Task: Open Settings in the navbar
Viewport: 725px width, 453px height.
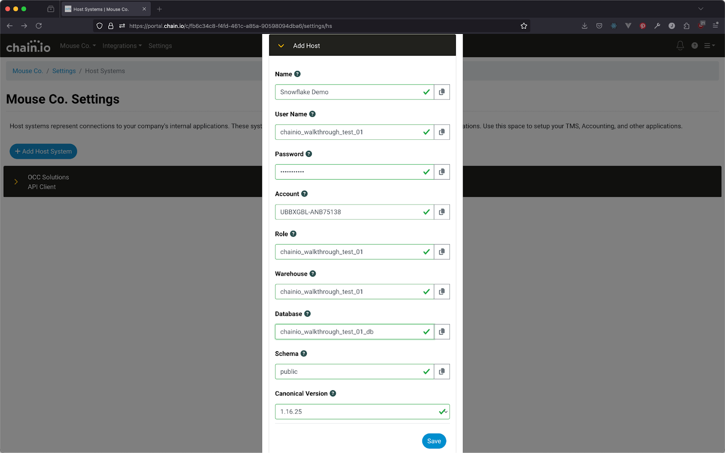Action: tap(160, 46)
